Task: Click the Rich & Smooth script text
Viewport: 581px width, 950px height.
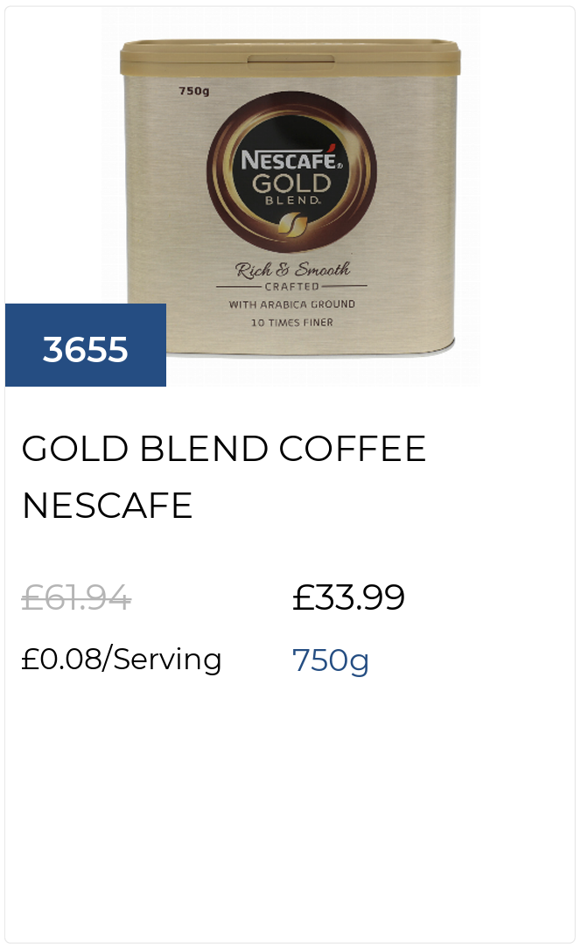Action: point(292,269)
